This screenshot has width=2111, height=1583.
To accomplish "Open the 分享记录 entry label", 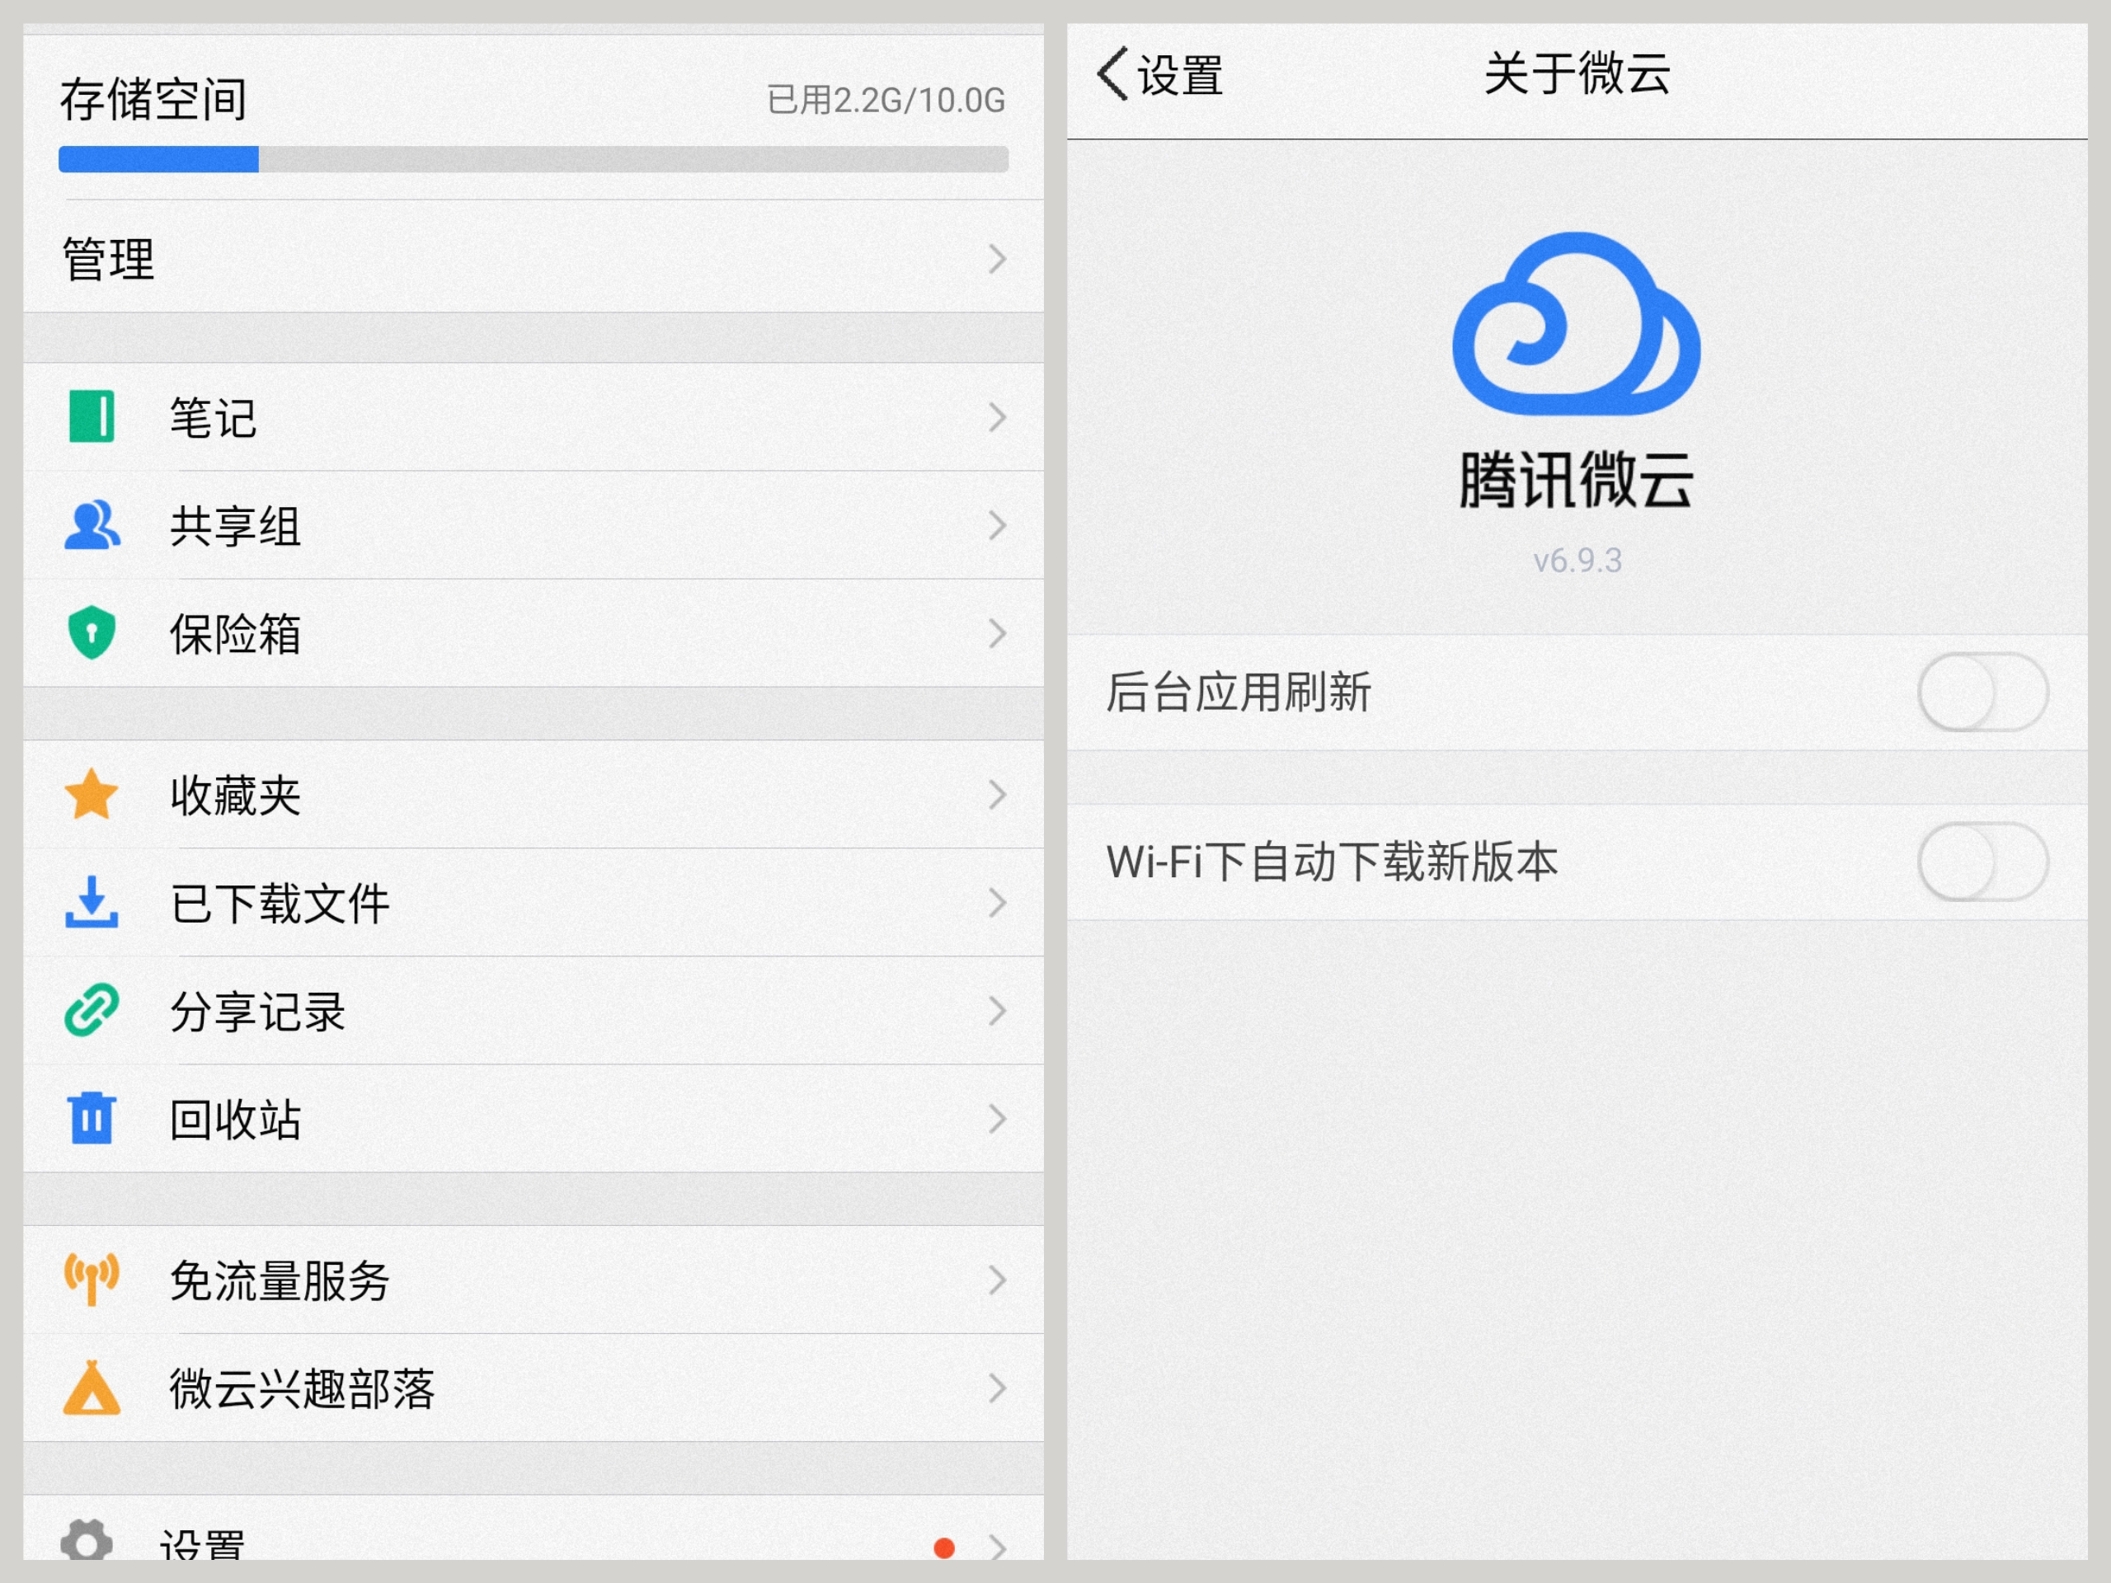I will 256,1011.
